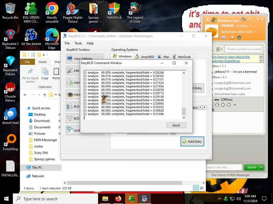
Task: Open the Windows Start button
Action: pos(6,199)
